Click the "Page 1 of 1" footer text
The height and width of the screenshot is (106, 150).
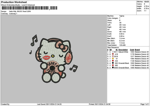pyautogui.click(x=145, y=104)
